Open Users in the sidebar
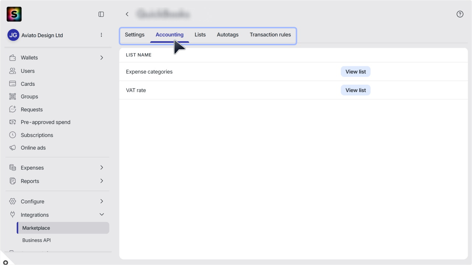The width and height of the screenshot is (472, 265). (28, 71)
